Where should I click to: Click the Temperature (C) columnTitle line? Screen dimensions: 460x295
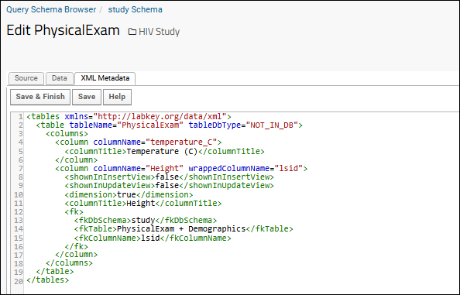click(x=165, y=151)
